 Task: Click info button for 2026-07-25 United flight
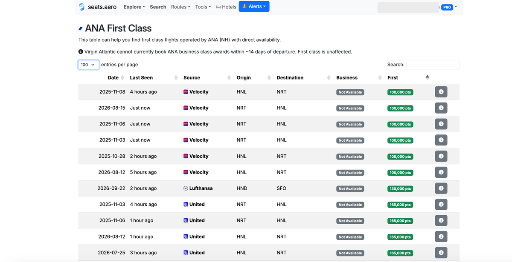pyautogui.click(x=441, y=253)
